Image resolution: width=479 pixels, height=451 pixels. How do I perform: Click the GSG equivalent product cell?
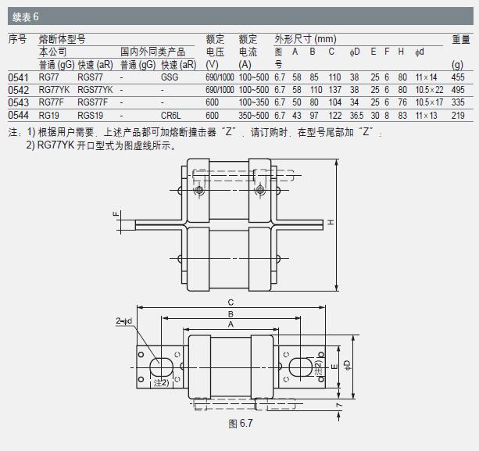(x=169, y=78)
